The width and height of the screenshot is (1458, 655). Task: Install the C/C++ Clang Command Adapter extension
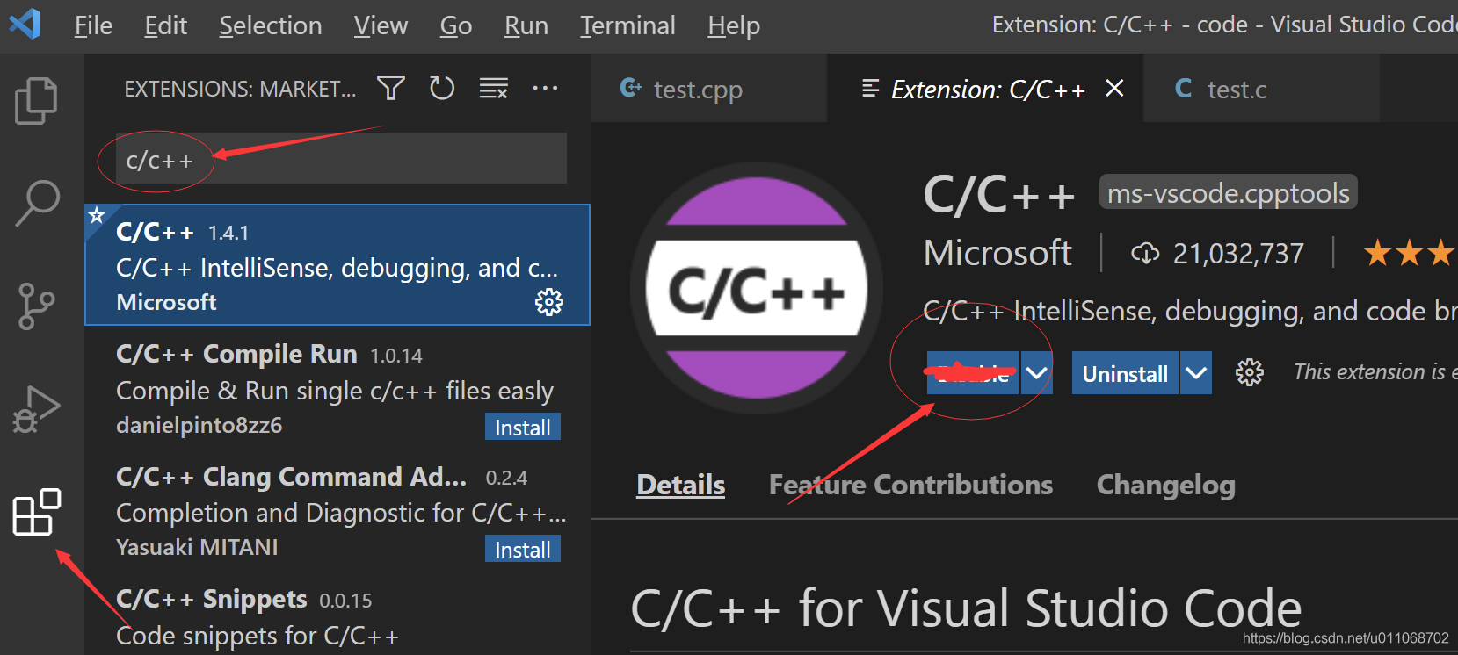tap(523, 550)
